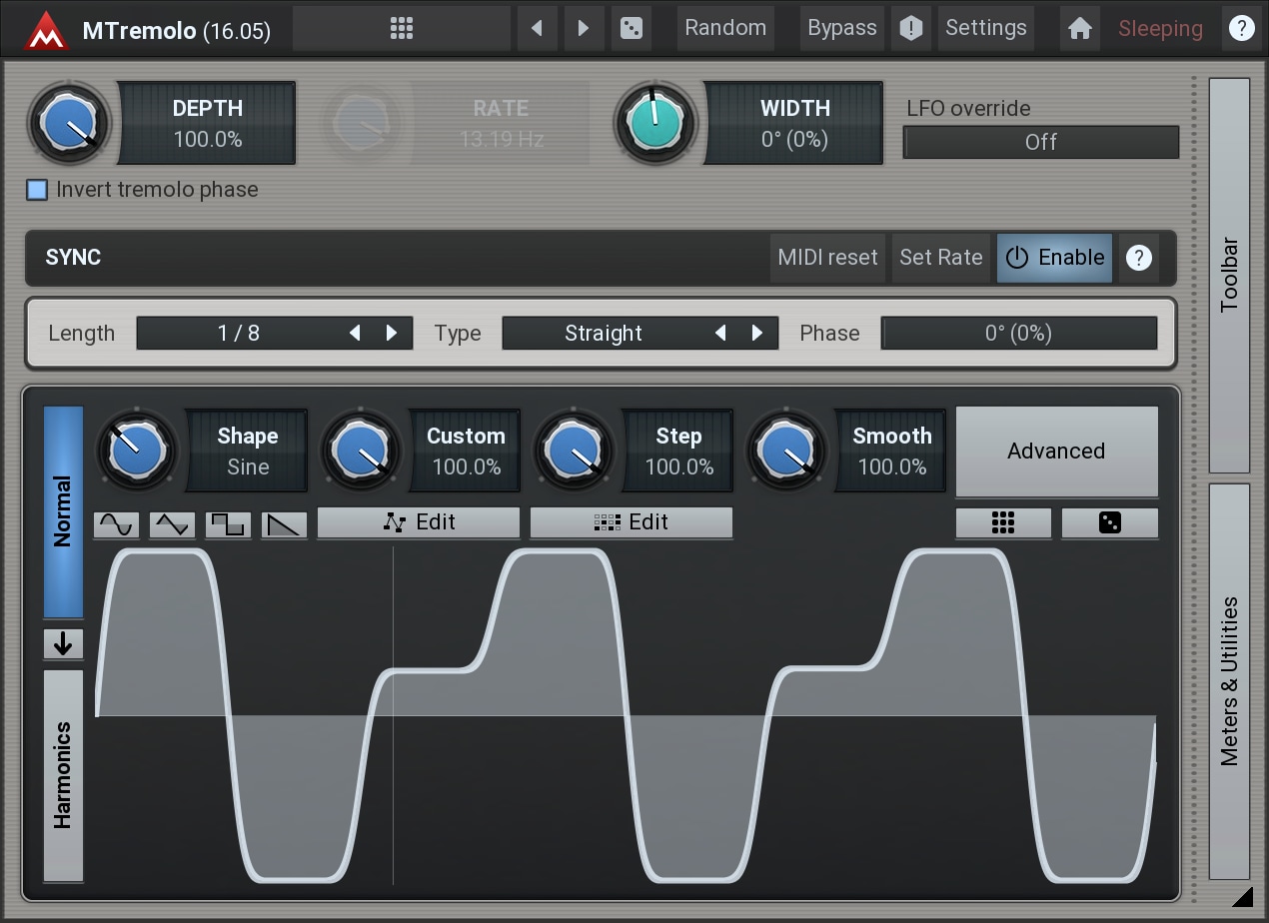Image resolution: width=1269 pixels, height=923 pixels.
Task: Click the Advanced button
Action: coord(1056,452)
